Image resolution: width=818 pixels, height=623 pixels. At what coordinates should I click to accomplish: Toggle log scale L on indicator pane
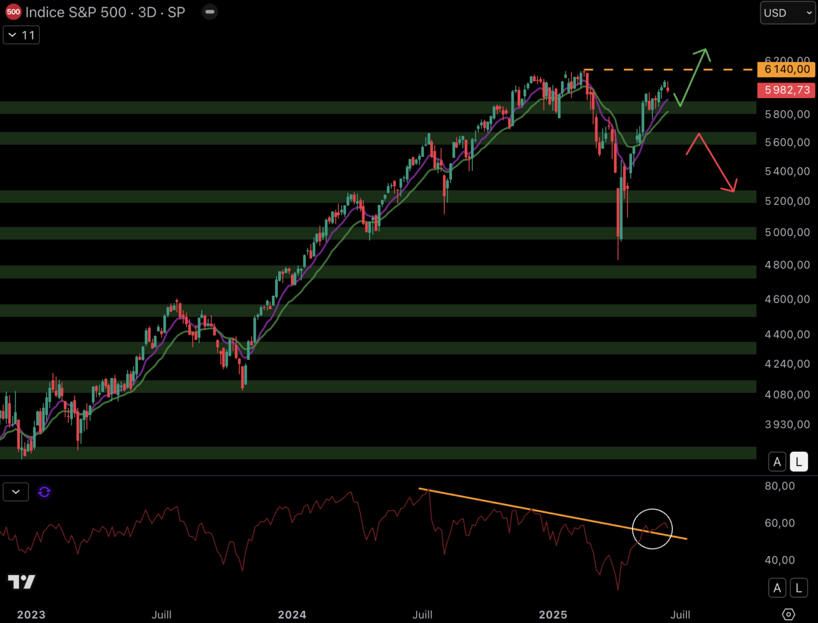click(799, 588)
